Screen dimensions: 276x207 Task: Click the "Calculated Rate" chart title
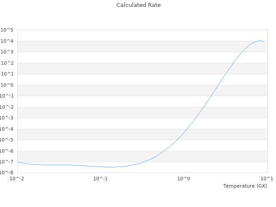[138, 5]
